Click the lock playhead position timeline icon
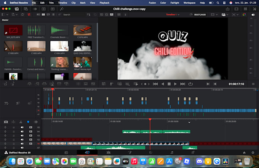The width and height of the screenshot is (259, 168). pos(14,122)
